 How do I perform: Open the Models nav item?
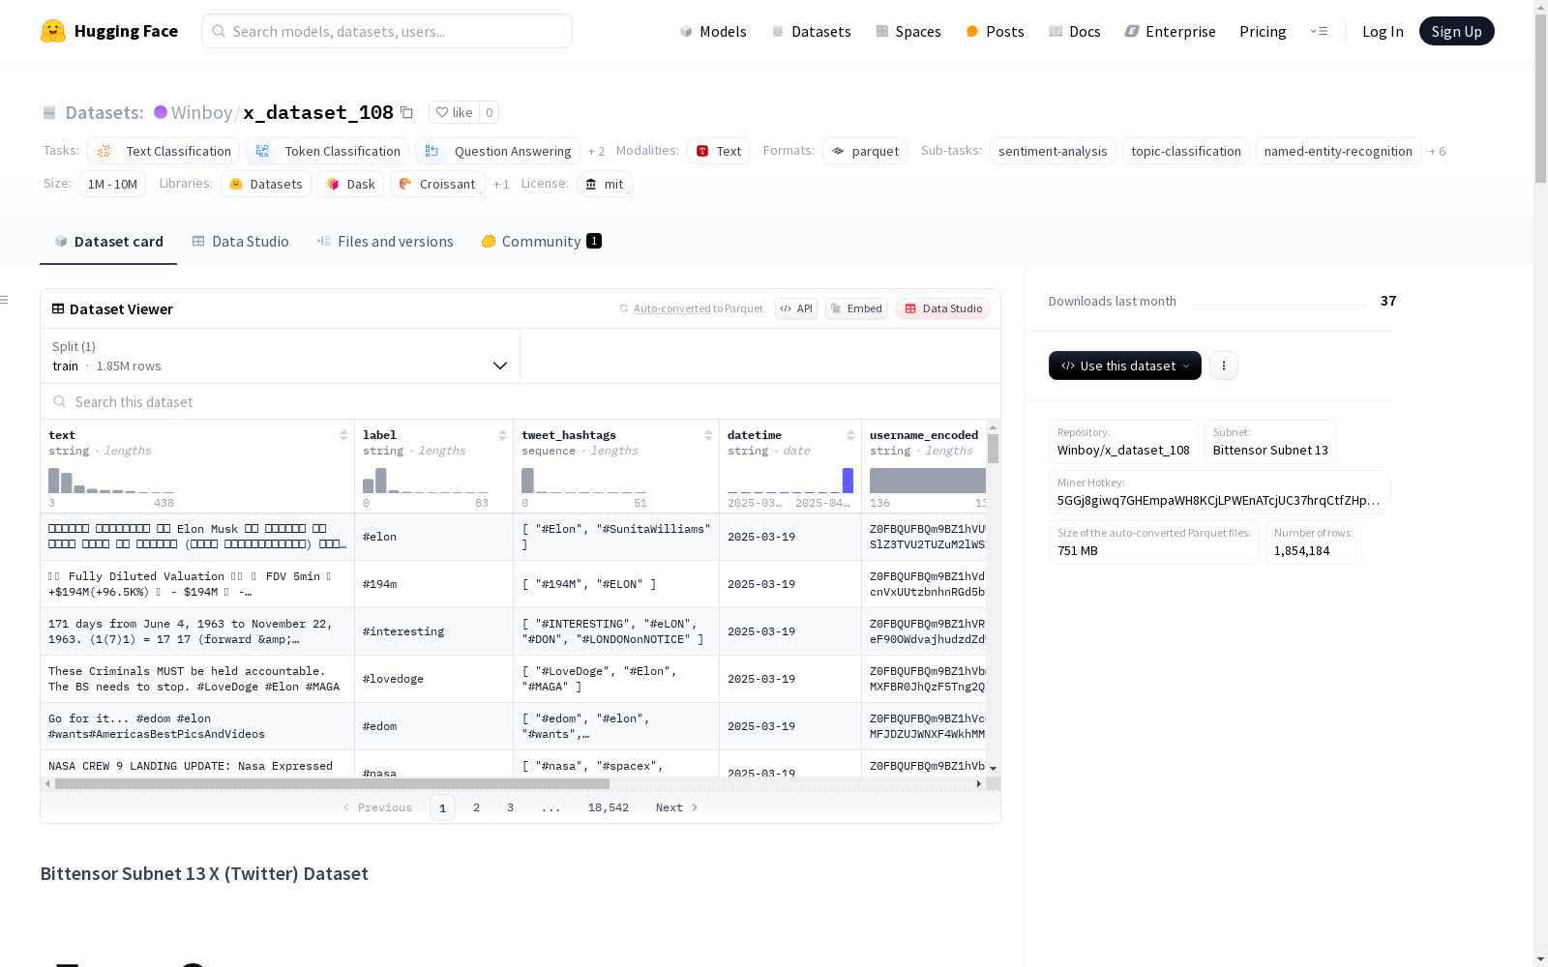pyautogui.click(x=713, y=31)
